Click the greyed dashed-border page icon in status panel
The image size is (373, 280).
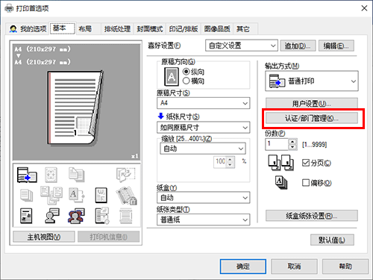125,175
